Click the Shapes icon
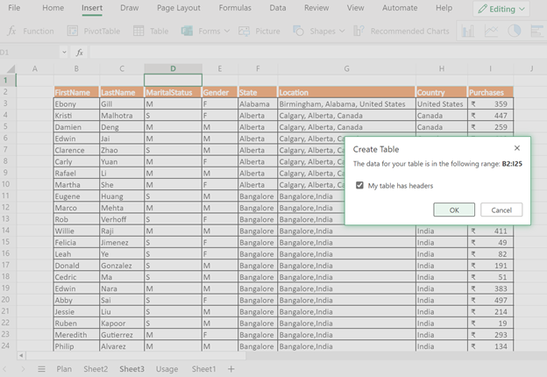547x377 pixels. (298, 31)
